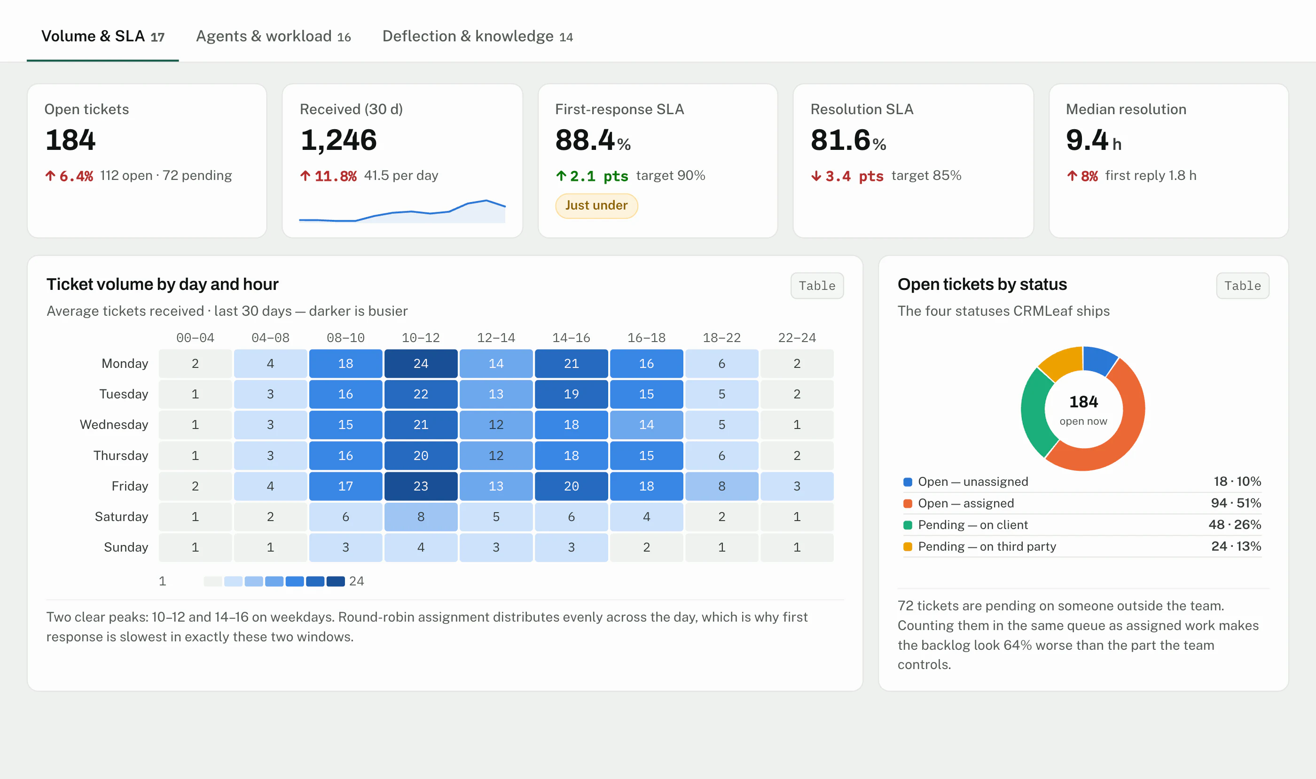Click Wednesday 08–10 cell showing 15
This screenshot has width=1316, height=779.
click(345, 424)
